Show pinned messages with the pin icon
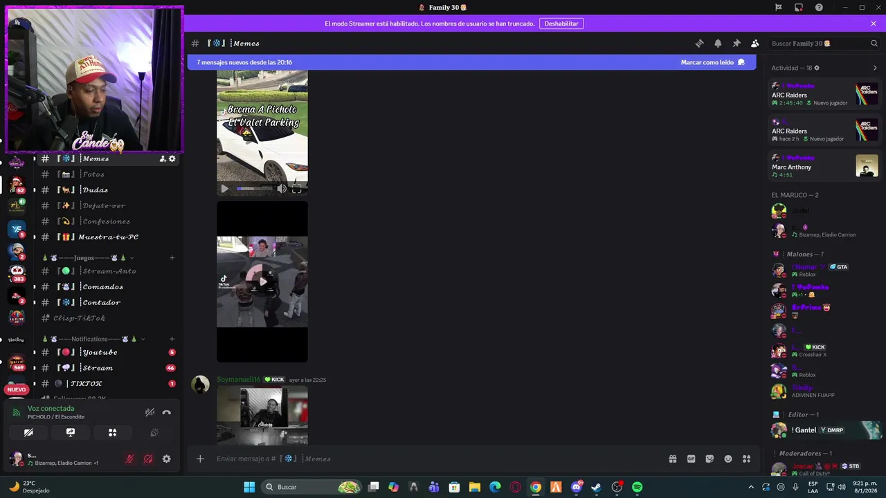The image size is (886, 498). (x=736, y=43)
